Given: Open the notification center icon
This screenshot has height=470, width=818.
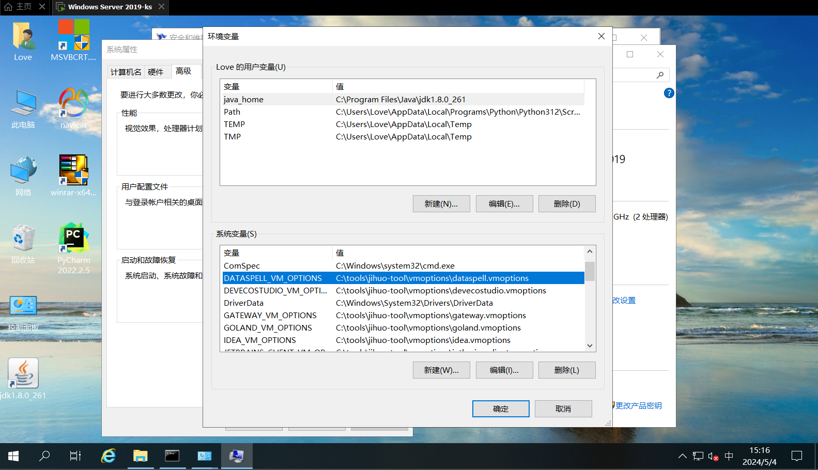Looking at the screenshot, I should pyautogui.click(x=797, y=456).
